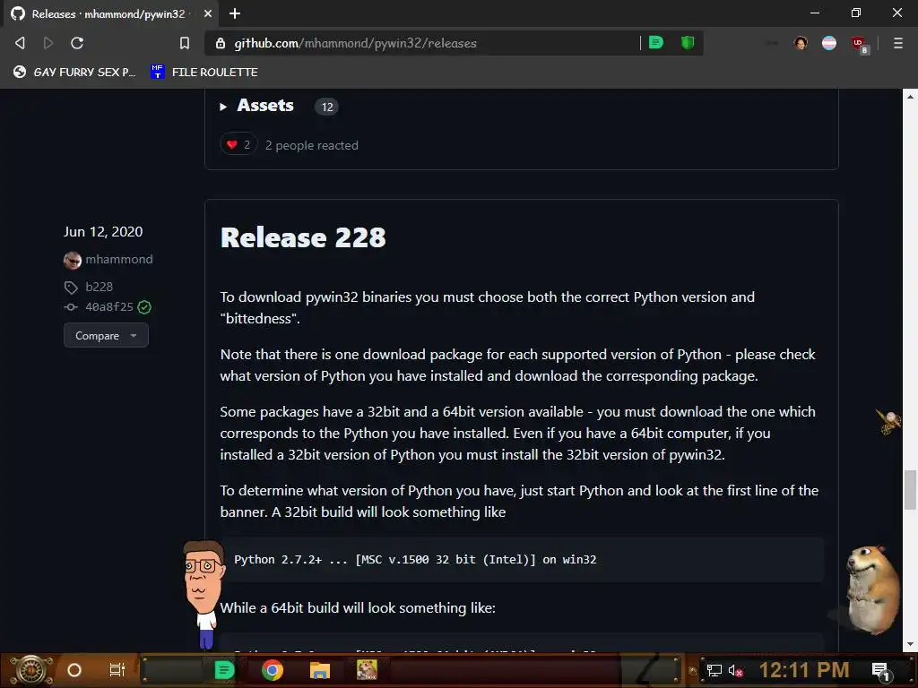
Task: Reload the GitHub releases page
Action: [x=77, y=43]
